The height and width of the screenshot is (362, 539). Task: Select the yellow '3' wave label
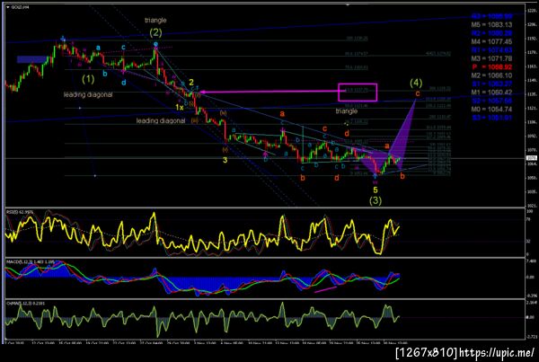(x=225, y=160)
